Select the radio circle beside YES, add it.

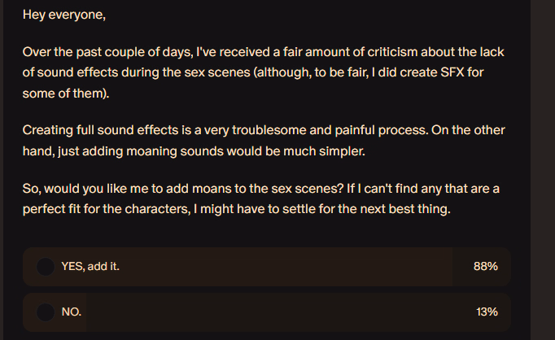click(46, 267)
